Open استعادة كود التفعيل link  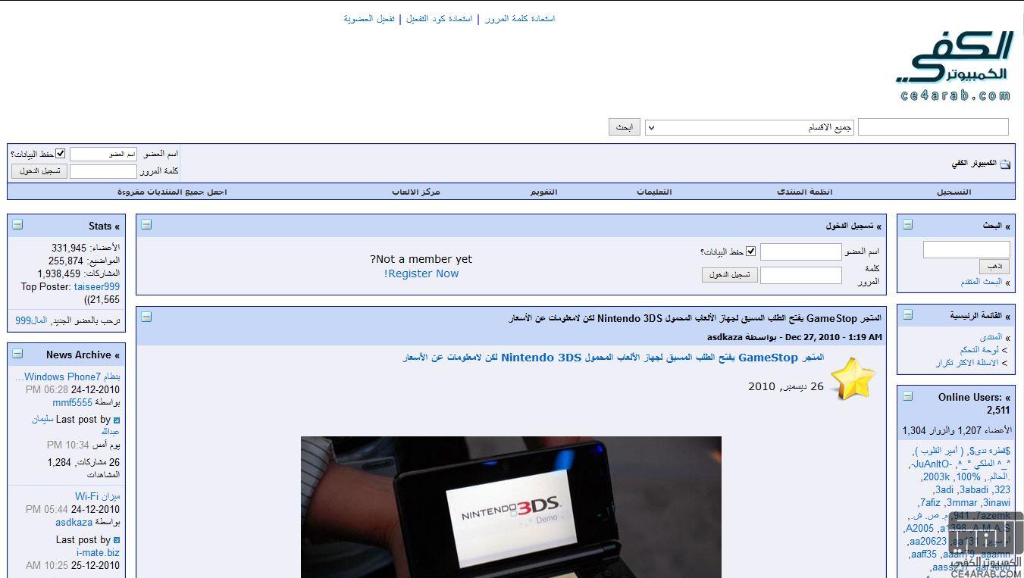coord(439,19)
